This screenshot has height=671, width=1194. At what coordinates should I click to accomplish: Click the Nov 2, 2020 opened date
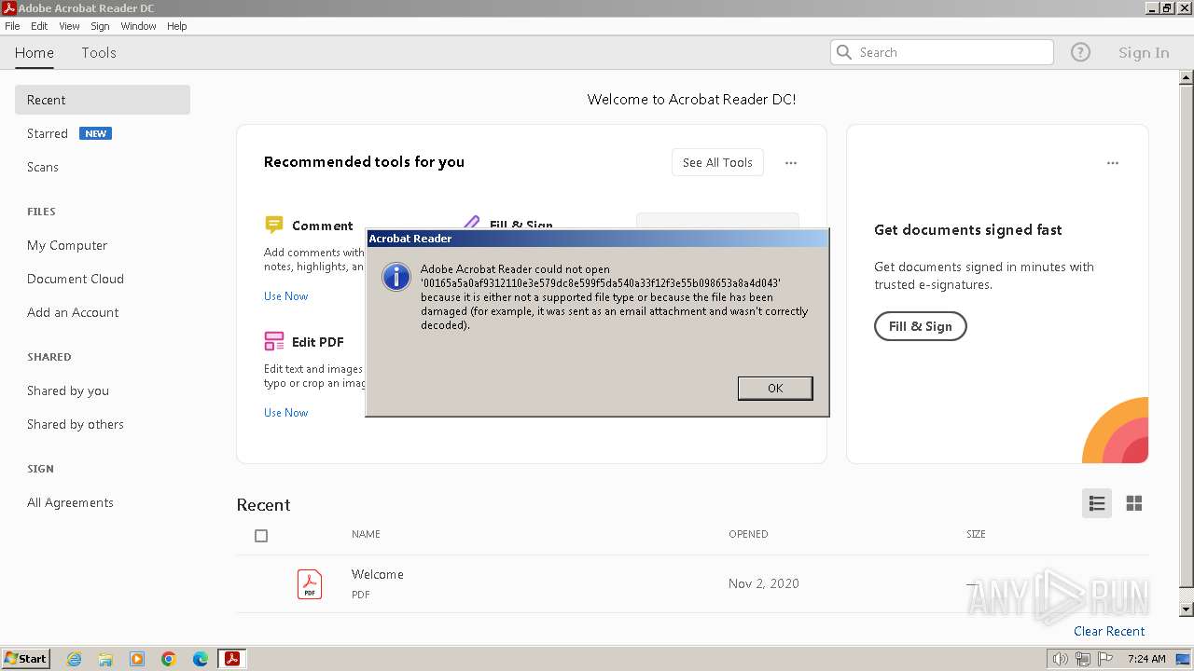click(764, 583)
